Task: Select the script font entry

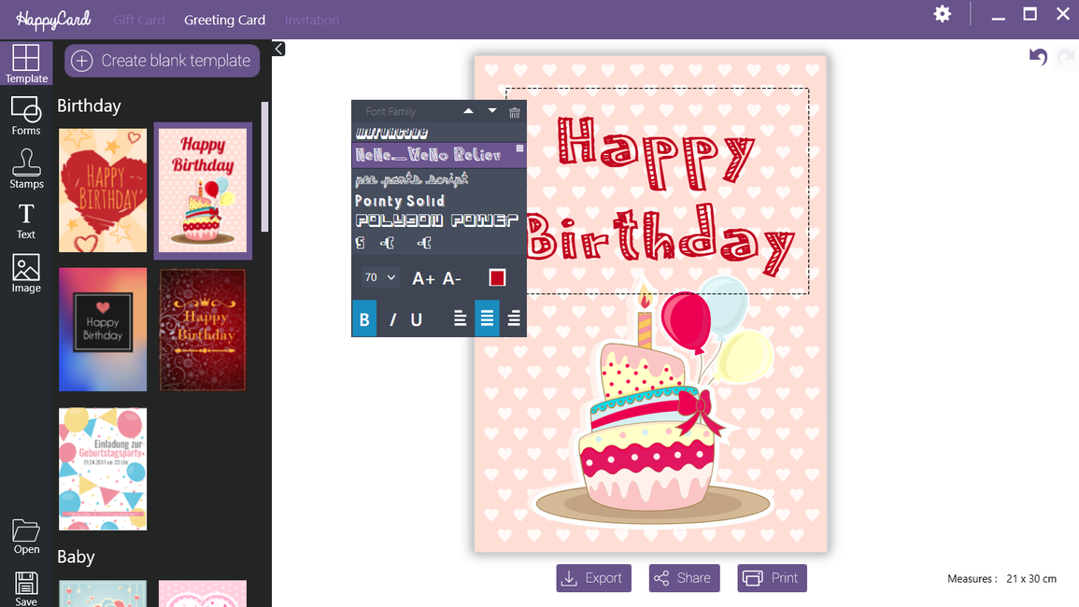Action: [x=411, y=179]
